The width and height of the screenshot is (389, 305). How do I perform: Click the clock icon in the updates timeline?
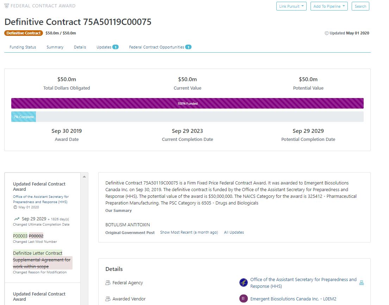15,207
